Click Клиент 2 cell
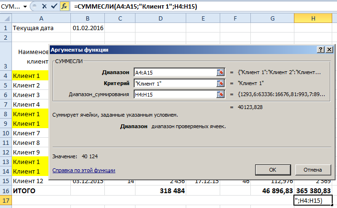Viewport: 337px width, 208px height. (x=30, y=85)
